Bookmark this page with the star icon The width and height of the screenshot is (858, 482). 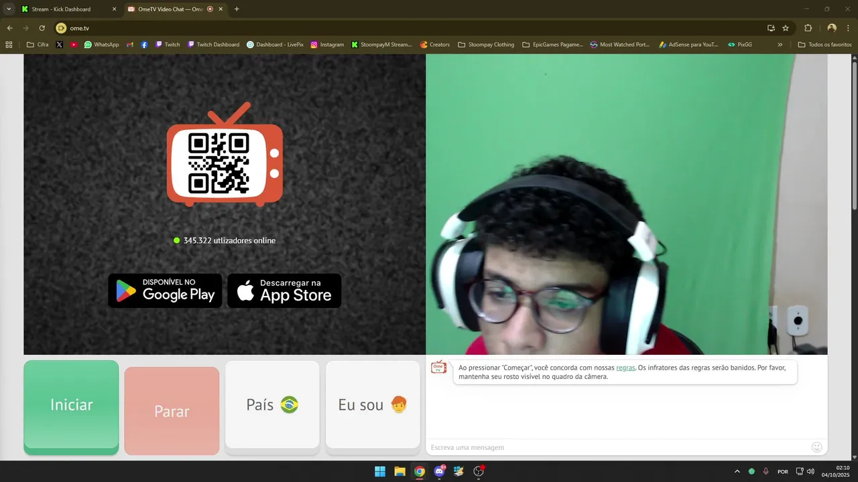point(786,28)
